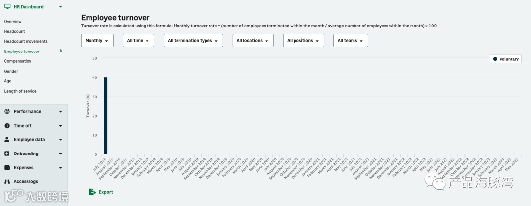The width and height of the screenshot is (531, 206).
Task: Click the HR Dashboard monitor icon
Action: [7, 7]
